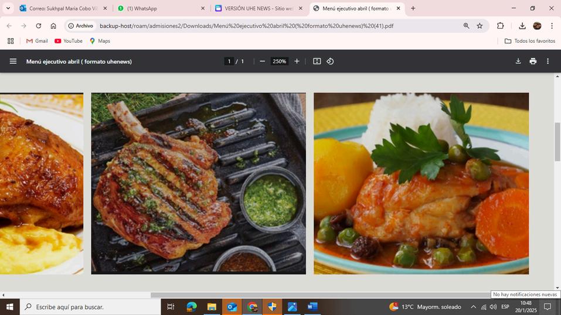Click the fit to page icon
The image size is (561, 315).
tap(317, 61)
